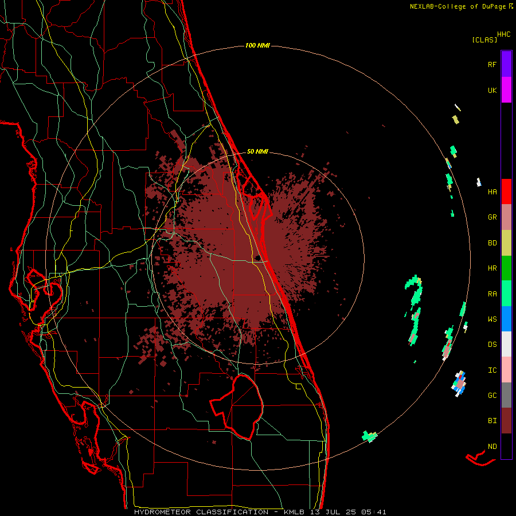516x516 pixels.
Task: Click the RA legend label
Action: [492, 294]
